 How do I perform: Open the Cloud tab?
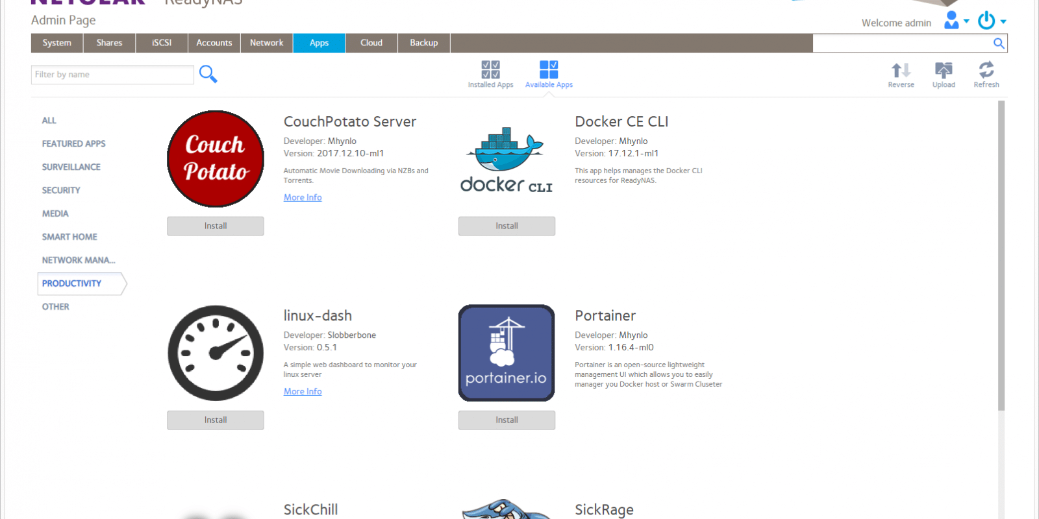371,43
